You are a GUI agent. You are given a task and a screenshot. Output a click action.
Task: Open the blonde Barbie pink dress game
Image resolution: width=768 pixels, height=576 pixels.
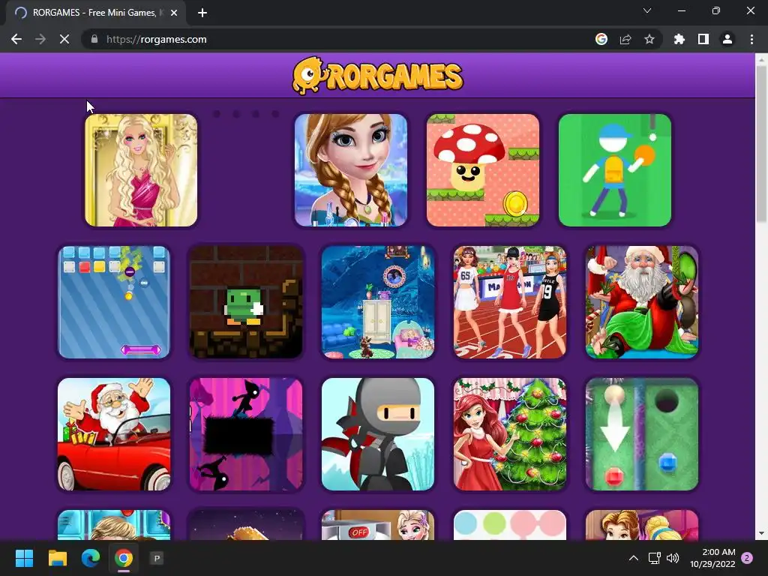click(141, 170)
